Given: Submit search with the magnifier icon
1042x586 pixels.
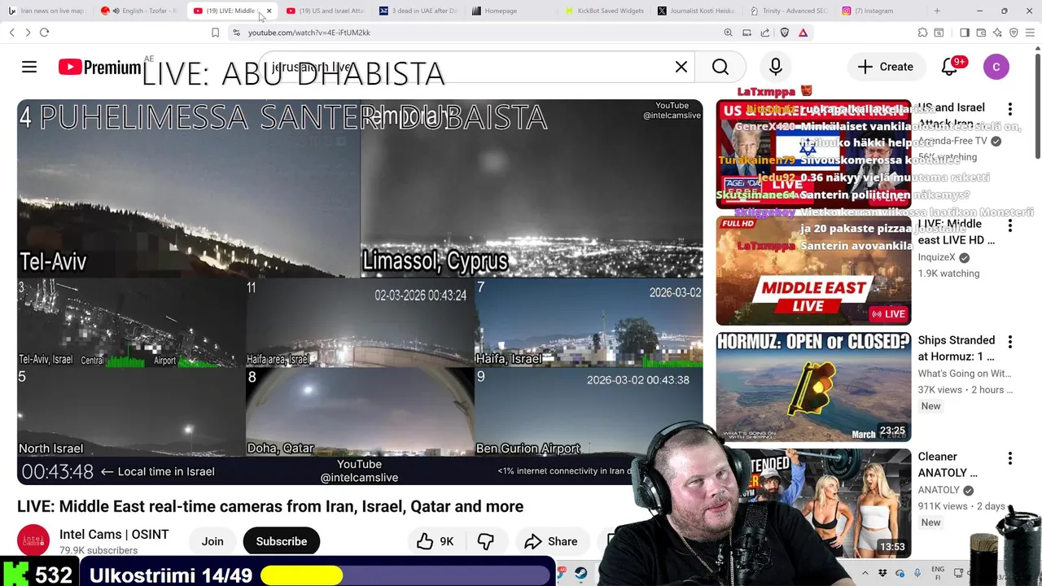Looking at the screenshot, I should tap(720, 67).
